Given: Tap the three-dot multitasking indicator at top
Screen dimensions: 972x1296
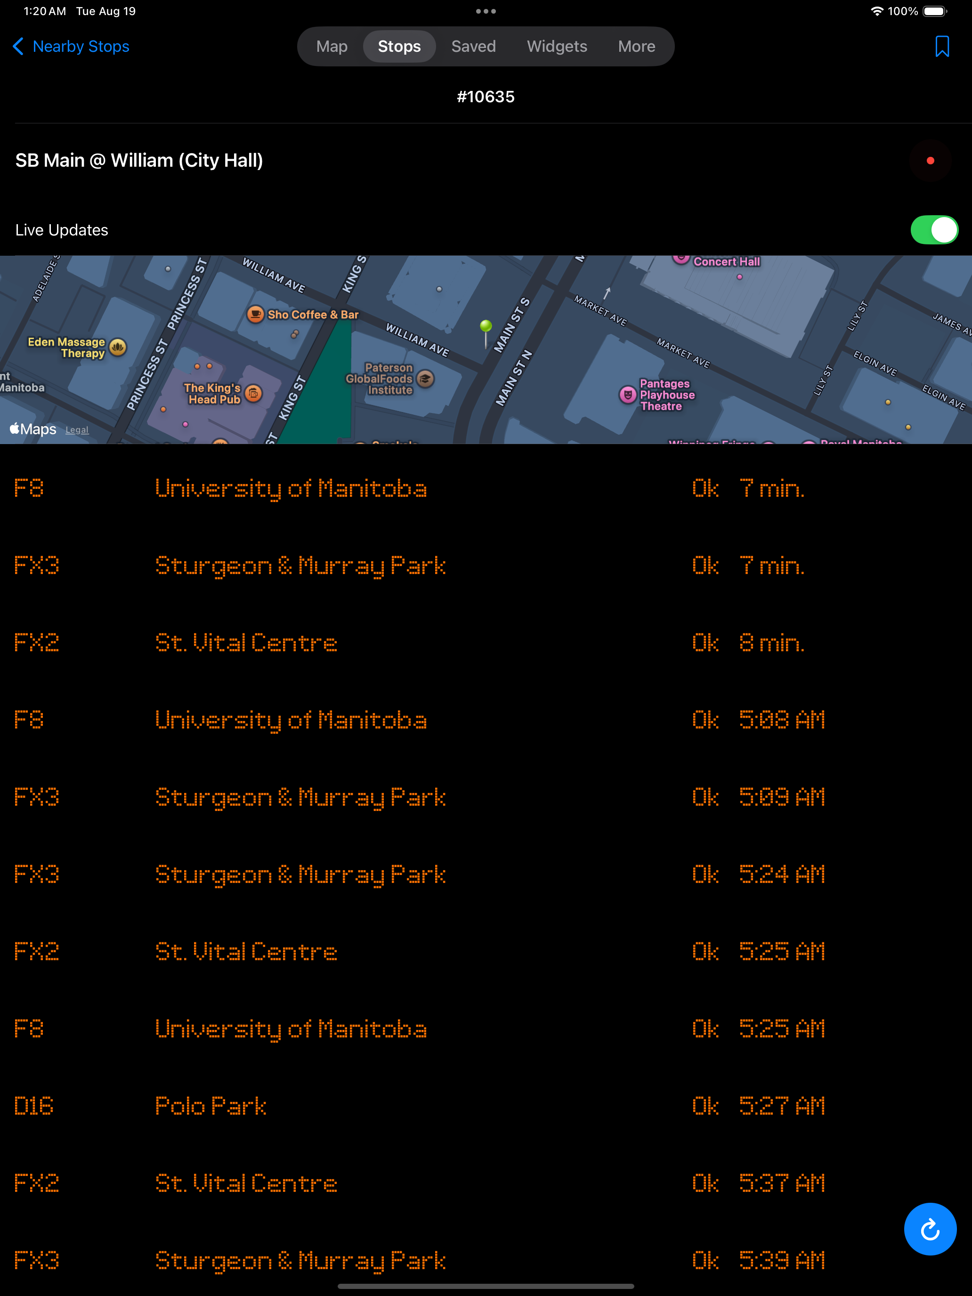Looking at the screenshot, I should pyautogui.click(x=486, y=11).
